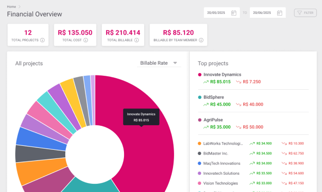The height and width of the screenshot is (192, 322).
Task: Open the start date calendar icon
Action: 234,13
